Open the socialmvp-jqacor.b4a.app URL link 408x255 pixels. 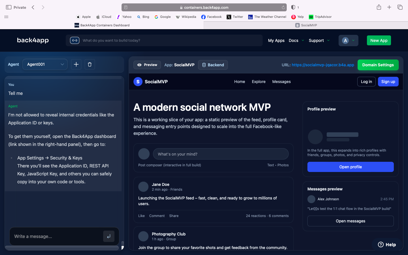tap(323, 65)
